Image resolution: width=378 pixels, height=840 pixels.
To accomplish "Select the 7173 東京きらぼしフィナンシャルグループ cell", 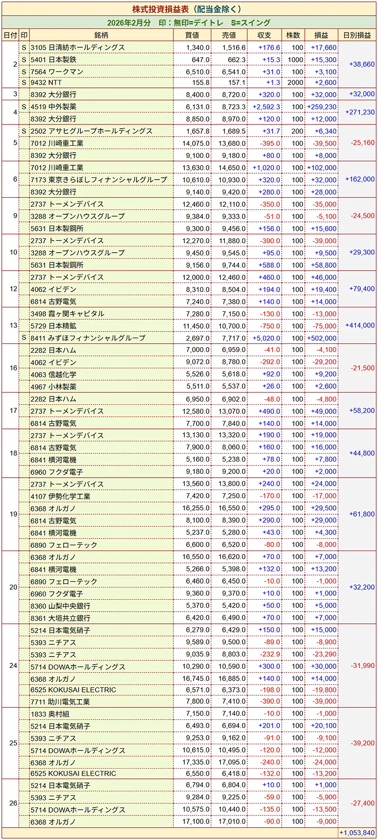I will (99, 180).
